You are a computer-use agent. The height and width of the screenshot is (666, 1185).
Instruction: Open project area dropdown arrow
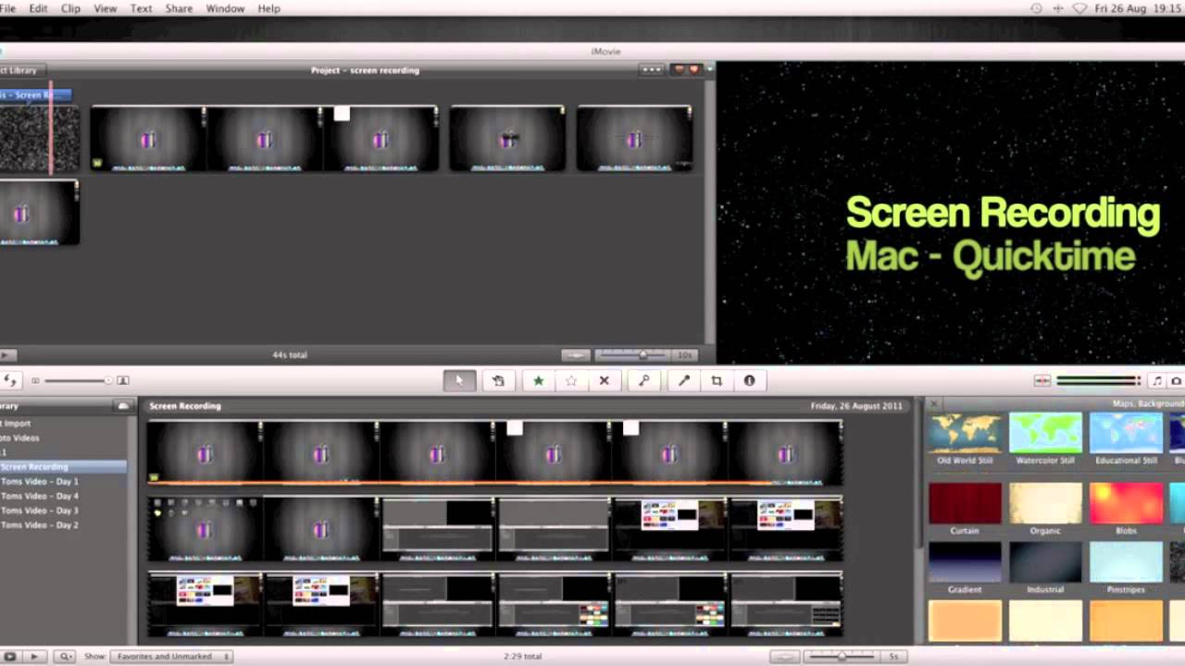click(x=710, y=69)
